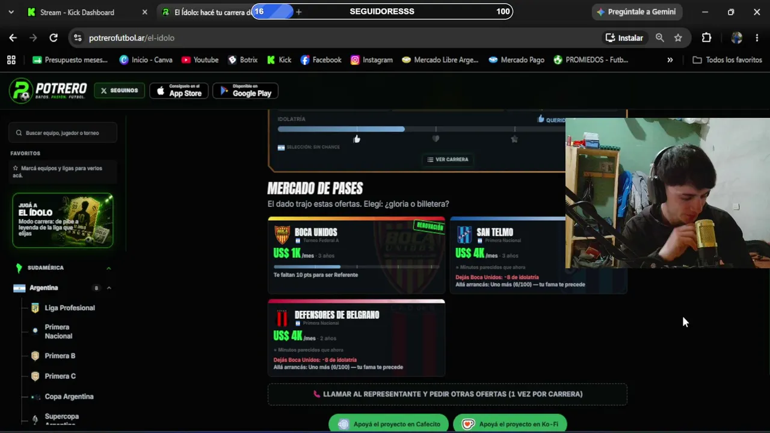The width and height of the screenshot is (770, 433).
Task: Go back to the previous page
Action: tap(13, 38)
